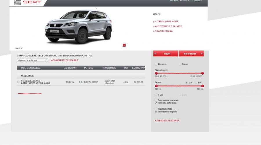The image size is (261, 145).
Task: Click the Ateca car image
Action: pos(78,27)
